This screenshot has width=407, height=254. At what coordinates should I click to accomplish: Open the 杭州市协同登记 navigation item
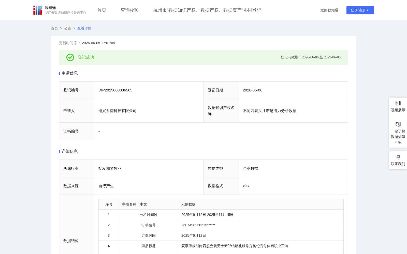pos(207,10)
